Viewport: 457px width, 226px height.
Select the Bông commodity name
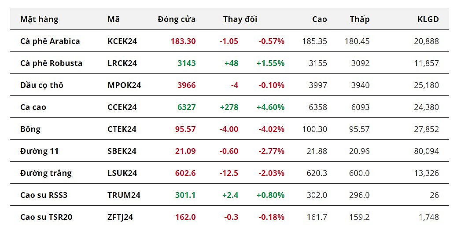tap(30, 129)
